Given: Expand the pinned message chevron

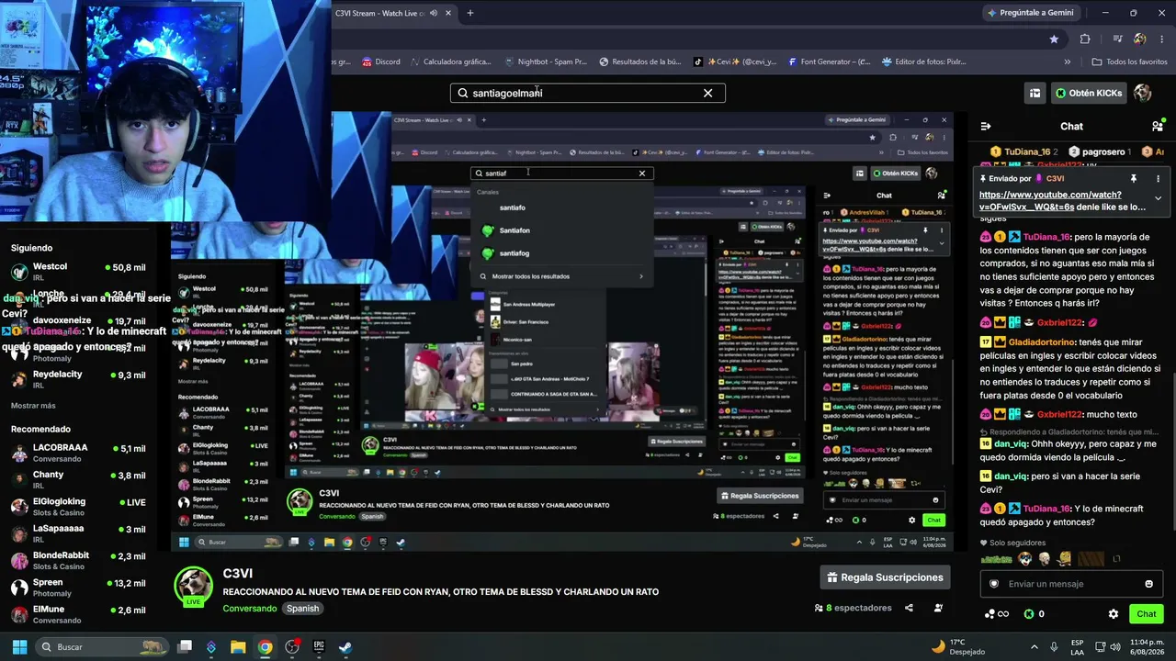Looking at the screenshot, I should point(1158,197).
